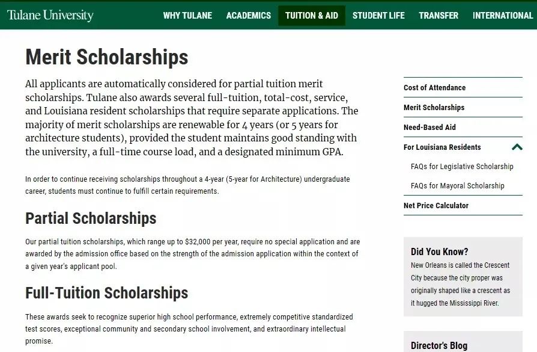Select Merit Scholarships in the sidebar
Screen dimensions: 537x352
(434, 107)
